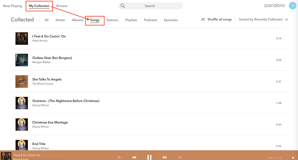This screenshot has height=160, width=298.
Task: Skip to the next track
Action: 165,157
